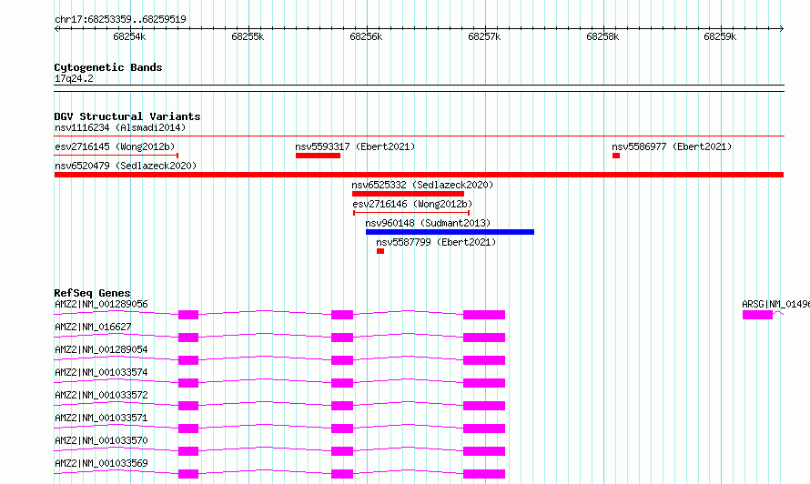Select variant label nsv5593317 (Ebert2021)

pos(355,146)
